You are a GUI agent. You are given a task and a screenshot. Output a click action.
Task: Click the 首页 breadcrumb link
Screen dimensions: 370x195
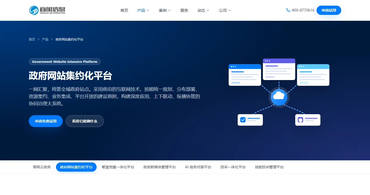pyautogui.click(x=32, y=40)
